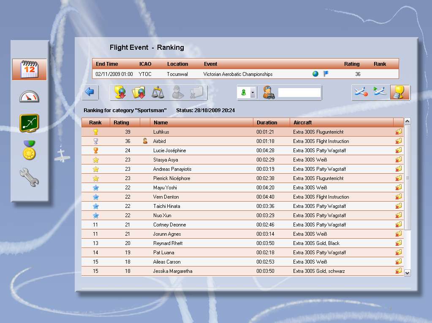Sort ranking by Duration column header

click(x=267, y=123)
